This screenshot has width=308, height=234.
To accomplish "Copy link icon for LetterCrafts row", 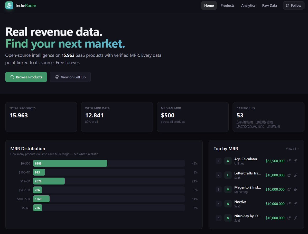I will pos(295,175).
